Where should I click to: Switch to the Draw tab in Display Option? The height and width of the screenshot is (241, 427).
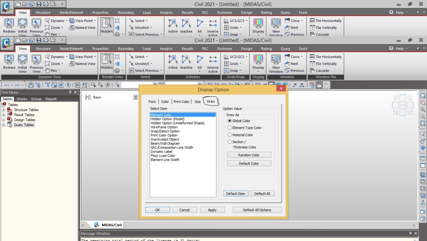[x=210, y=101]
